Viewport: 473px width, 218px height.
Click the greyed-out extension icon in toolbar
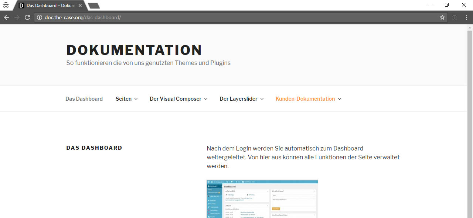(x=455, y=17)
